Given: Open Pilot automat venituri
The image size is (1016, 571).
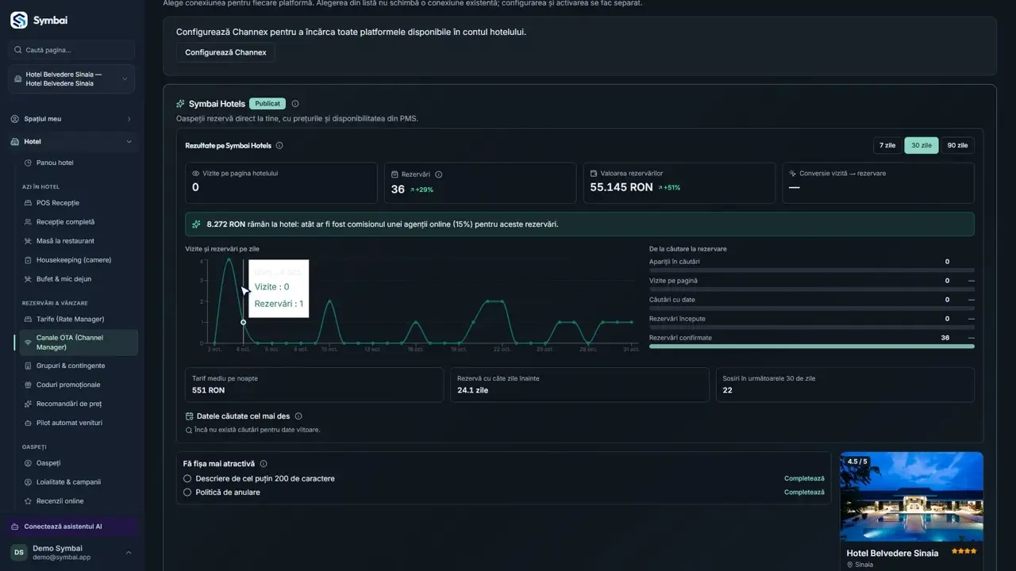Looking at the screenshot, I should point(69,423).
